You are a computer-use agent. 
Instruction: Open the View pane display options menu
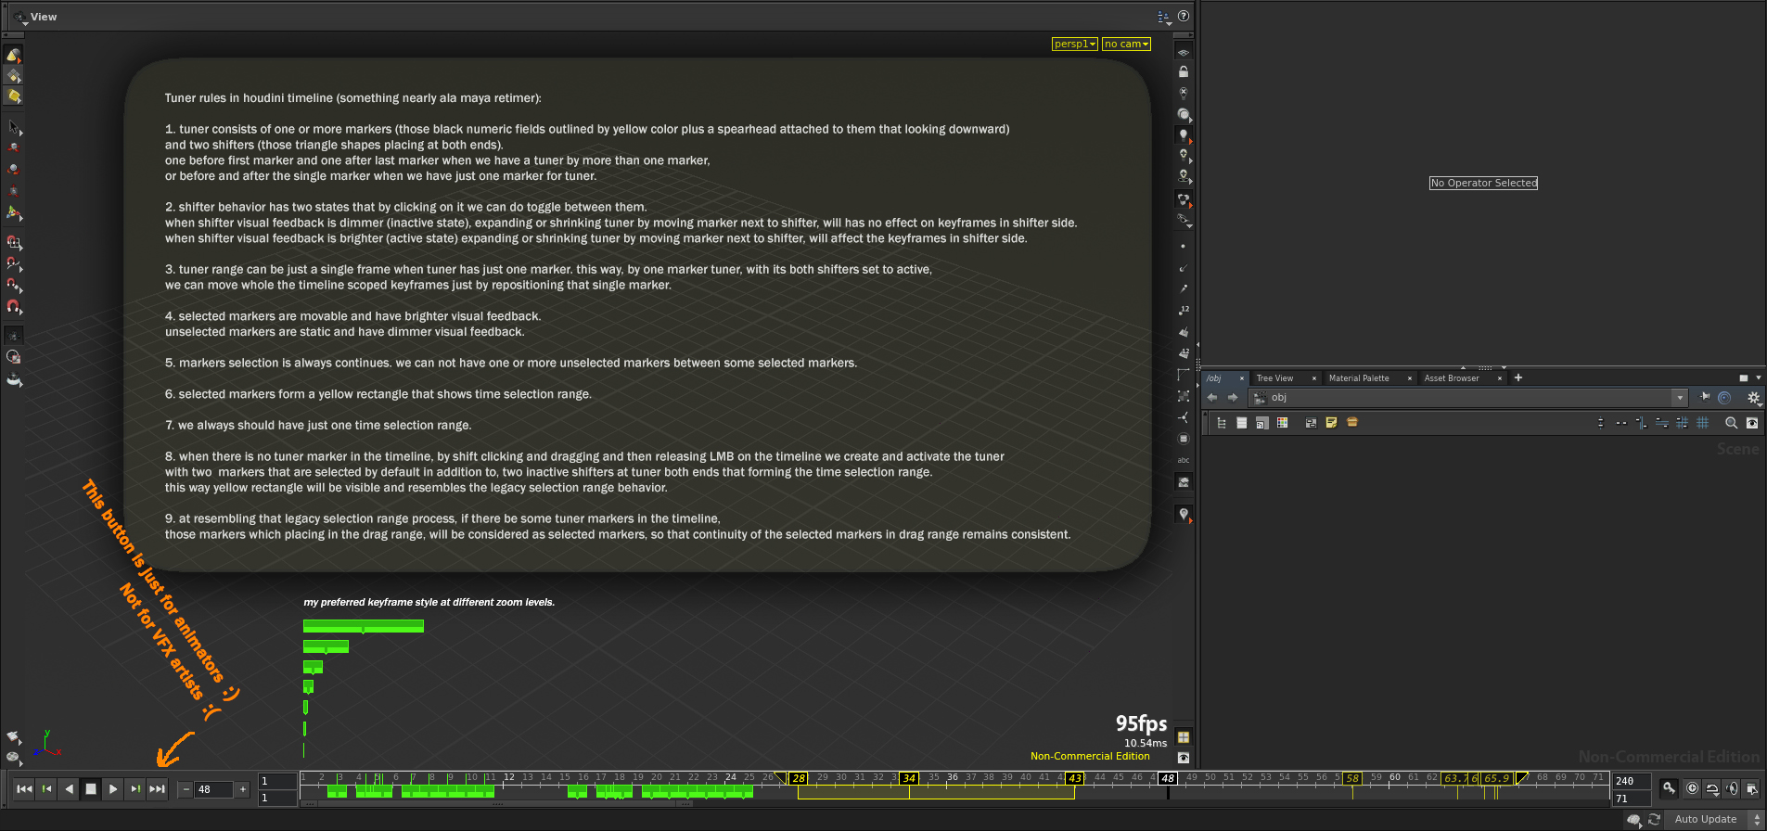[x=1165, y=17]
